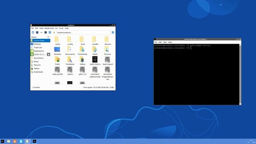This screenshot has width=256, height=144.
Task: Go forward with file manager forward arrow
Action: [46, 32]
